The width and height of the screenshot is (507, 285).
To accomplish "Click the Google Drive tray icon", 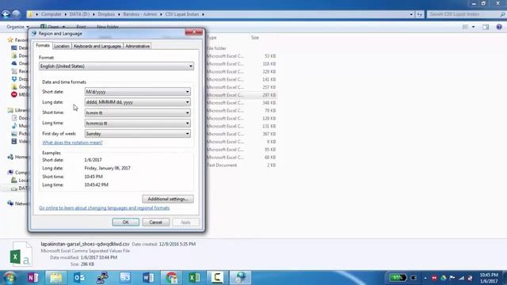I will click(x=443, y=278).
